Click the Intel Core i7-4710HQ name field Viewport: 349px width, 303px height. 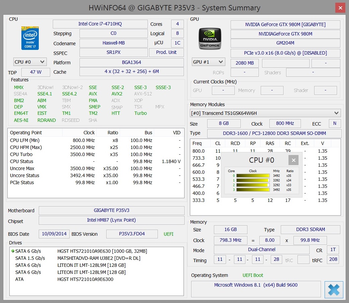[x=100, y=24]
